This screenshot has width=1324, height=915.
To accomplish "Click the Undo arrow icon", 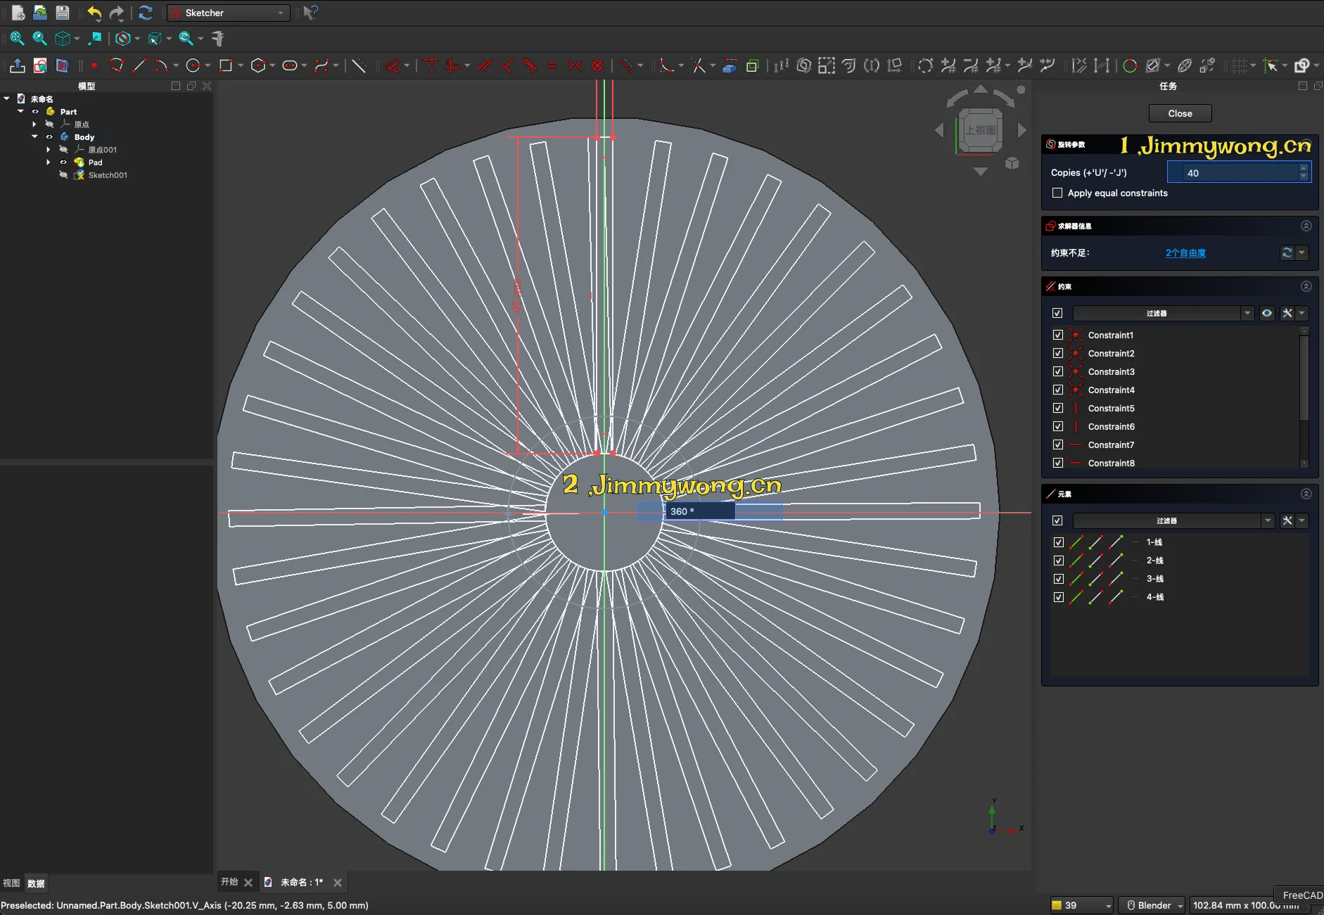I will click(x=94, y=13).
